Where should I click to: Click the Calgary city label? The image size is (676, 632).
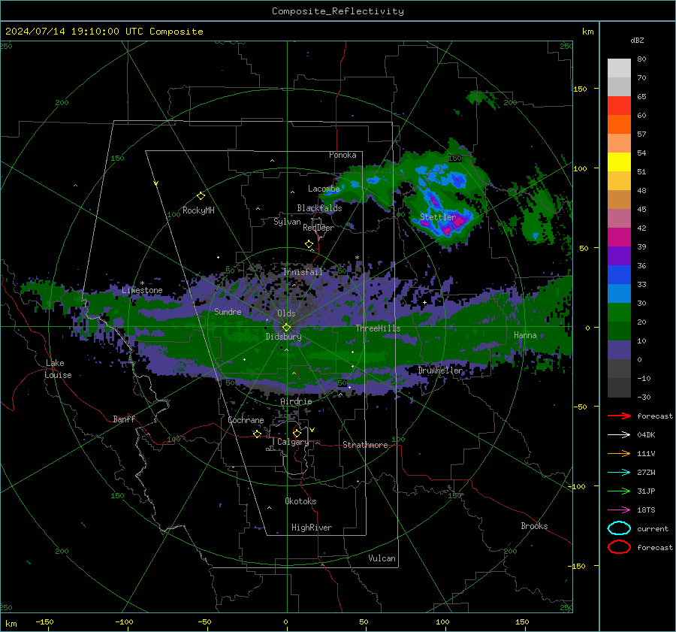(293, 442)
